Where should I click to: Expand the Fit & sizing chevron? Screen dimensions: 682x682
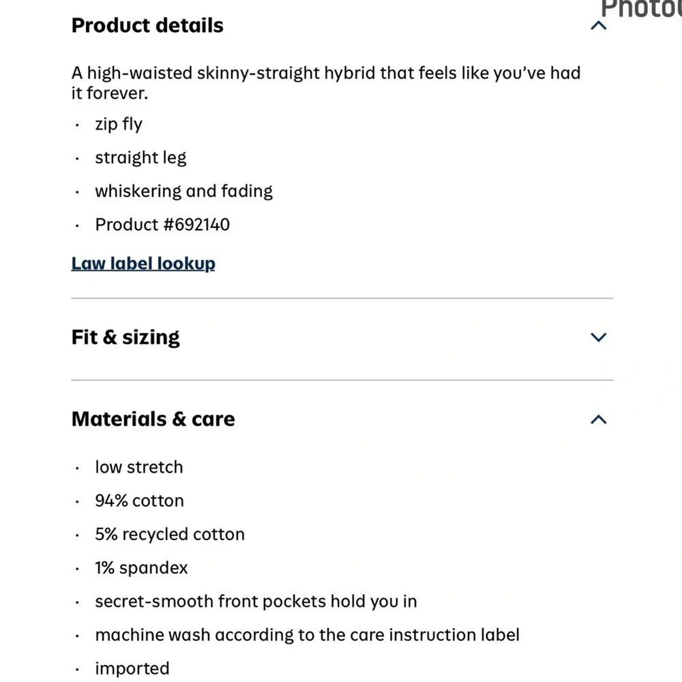coord(598,337)
